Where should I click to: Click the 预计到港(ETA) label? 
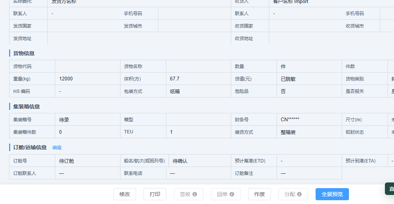[361, 161]
